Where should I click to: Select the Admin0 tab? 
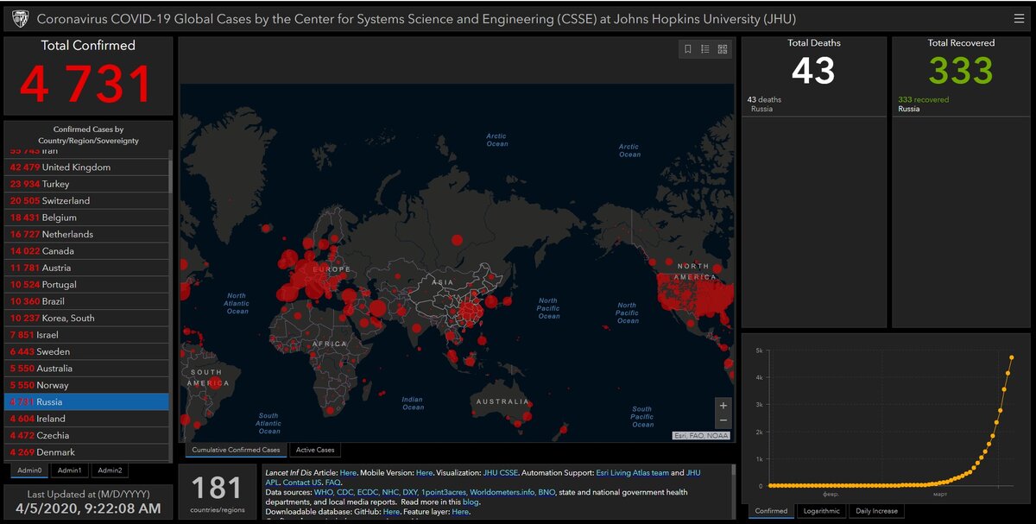(31, 470)
